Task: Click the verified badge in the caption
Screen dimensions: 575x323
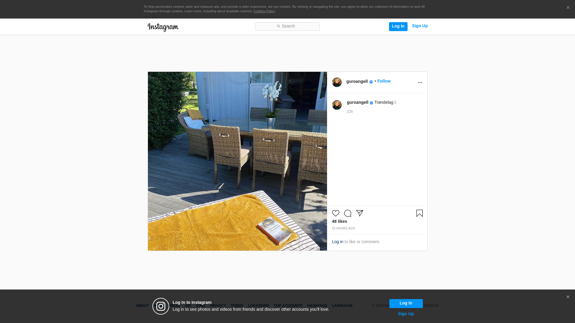Action: click(x=371, y=103)
